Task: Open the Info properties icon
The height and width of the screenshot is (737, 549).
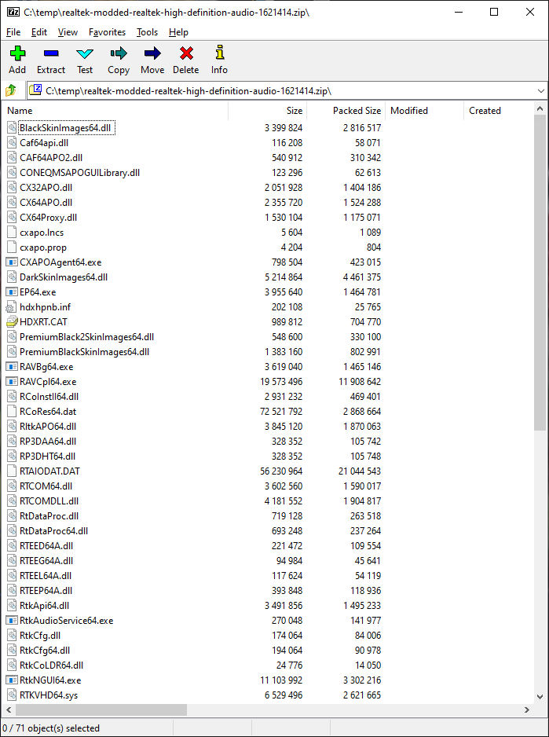Action: 219,54
